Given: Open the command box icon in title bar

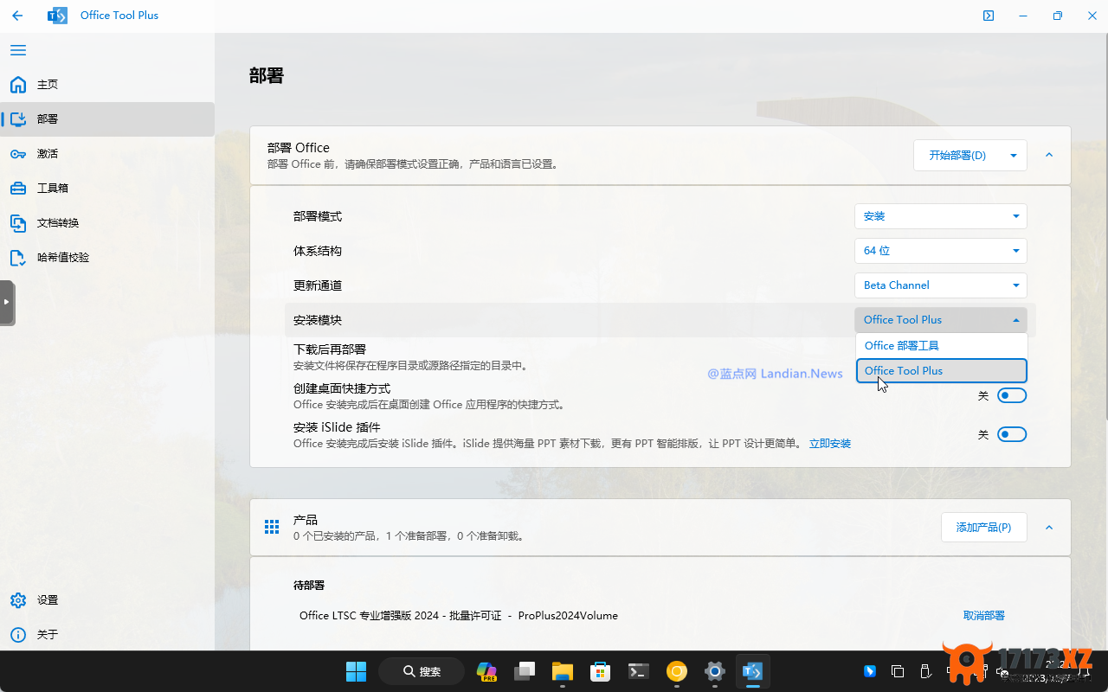Looking at the screenshot, I should (x=989, y=16).
